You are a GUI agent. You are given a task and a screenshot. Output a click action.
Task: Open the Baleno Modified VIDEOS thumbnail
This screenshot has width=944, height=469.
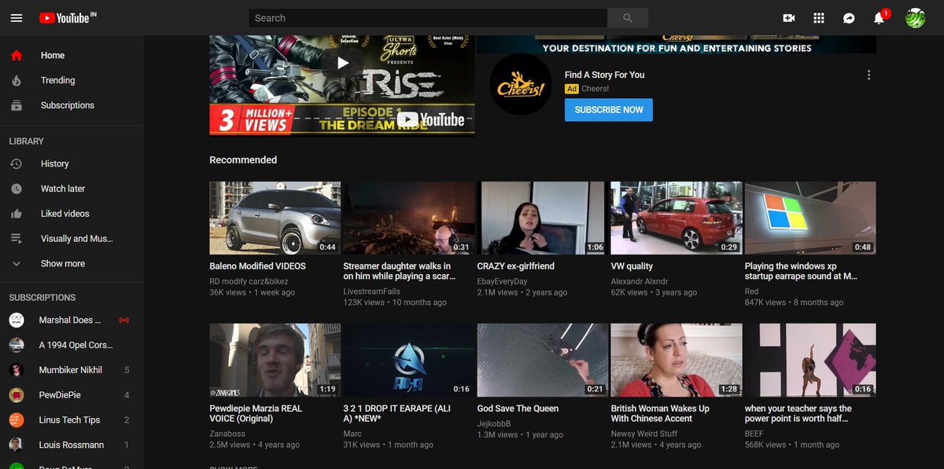pyautogui.click(x=275, y=218)
